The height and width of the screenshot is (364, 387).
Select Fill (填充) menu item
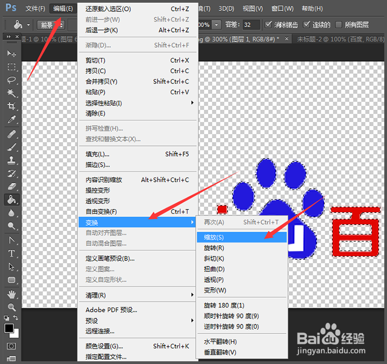[138, 154]
